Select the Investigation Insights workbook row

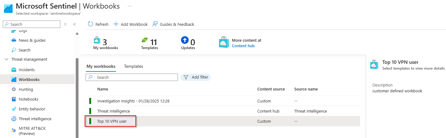(223, 101)
